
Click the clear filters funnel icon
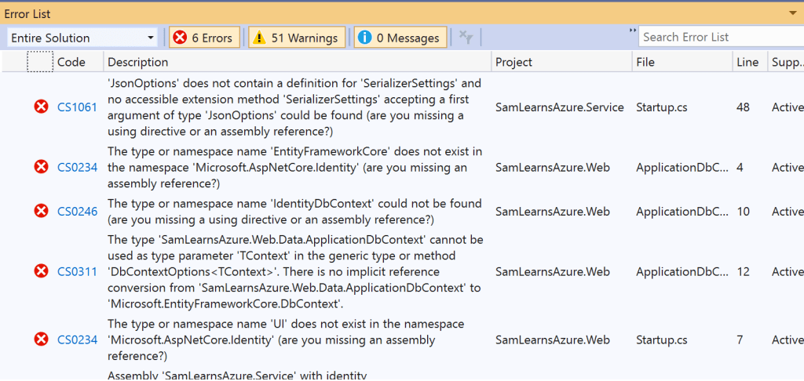pos(466,37)
